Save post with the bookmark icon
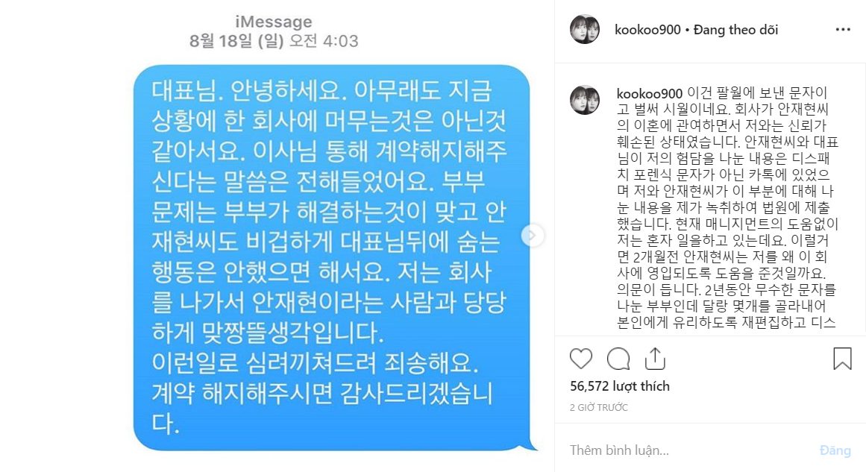Viewport: 866px width, 472px height. click(x=842, y=359)
